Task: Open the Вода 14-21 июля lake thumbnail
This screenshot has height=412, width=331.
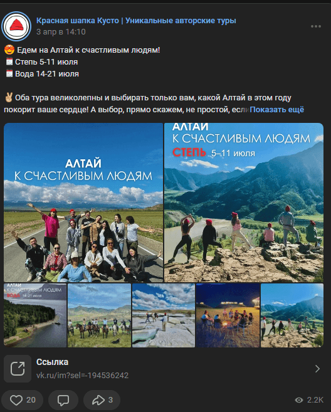Action: point(35,315)
